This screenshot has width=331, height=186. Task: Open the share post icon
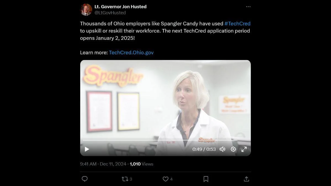[247, 179]
